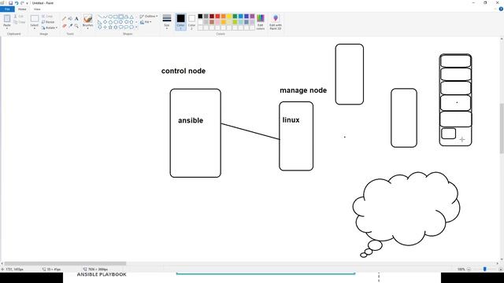Image resolution: width=504 pixels, height=283 pixels.
Task: Open the Rotate dropdown
Action: point(50,28)
